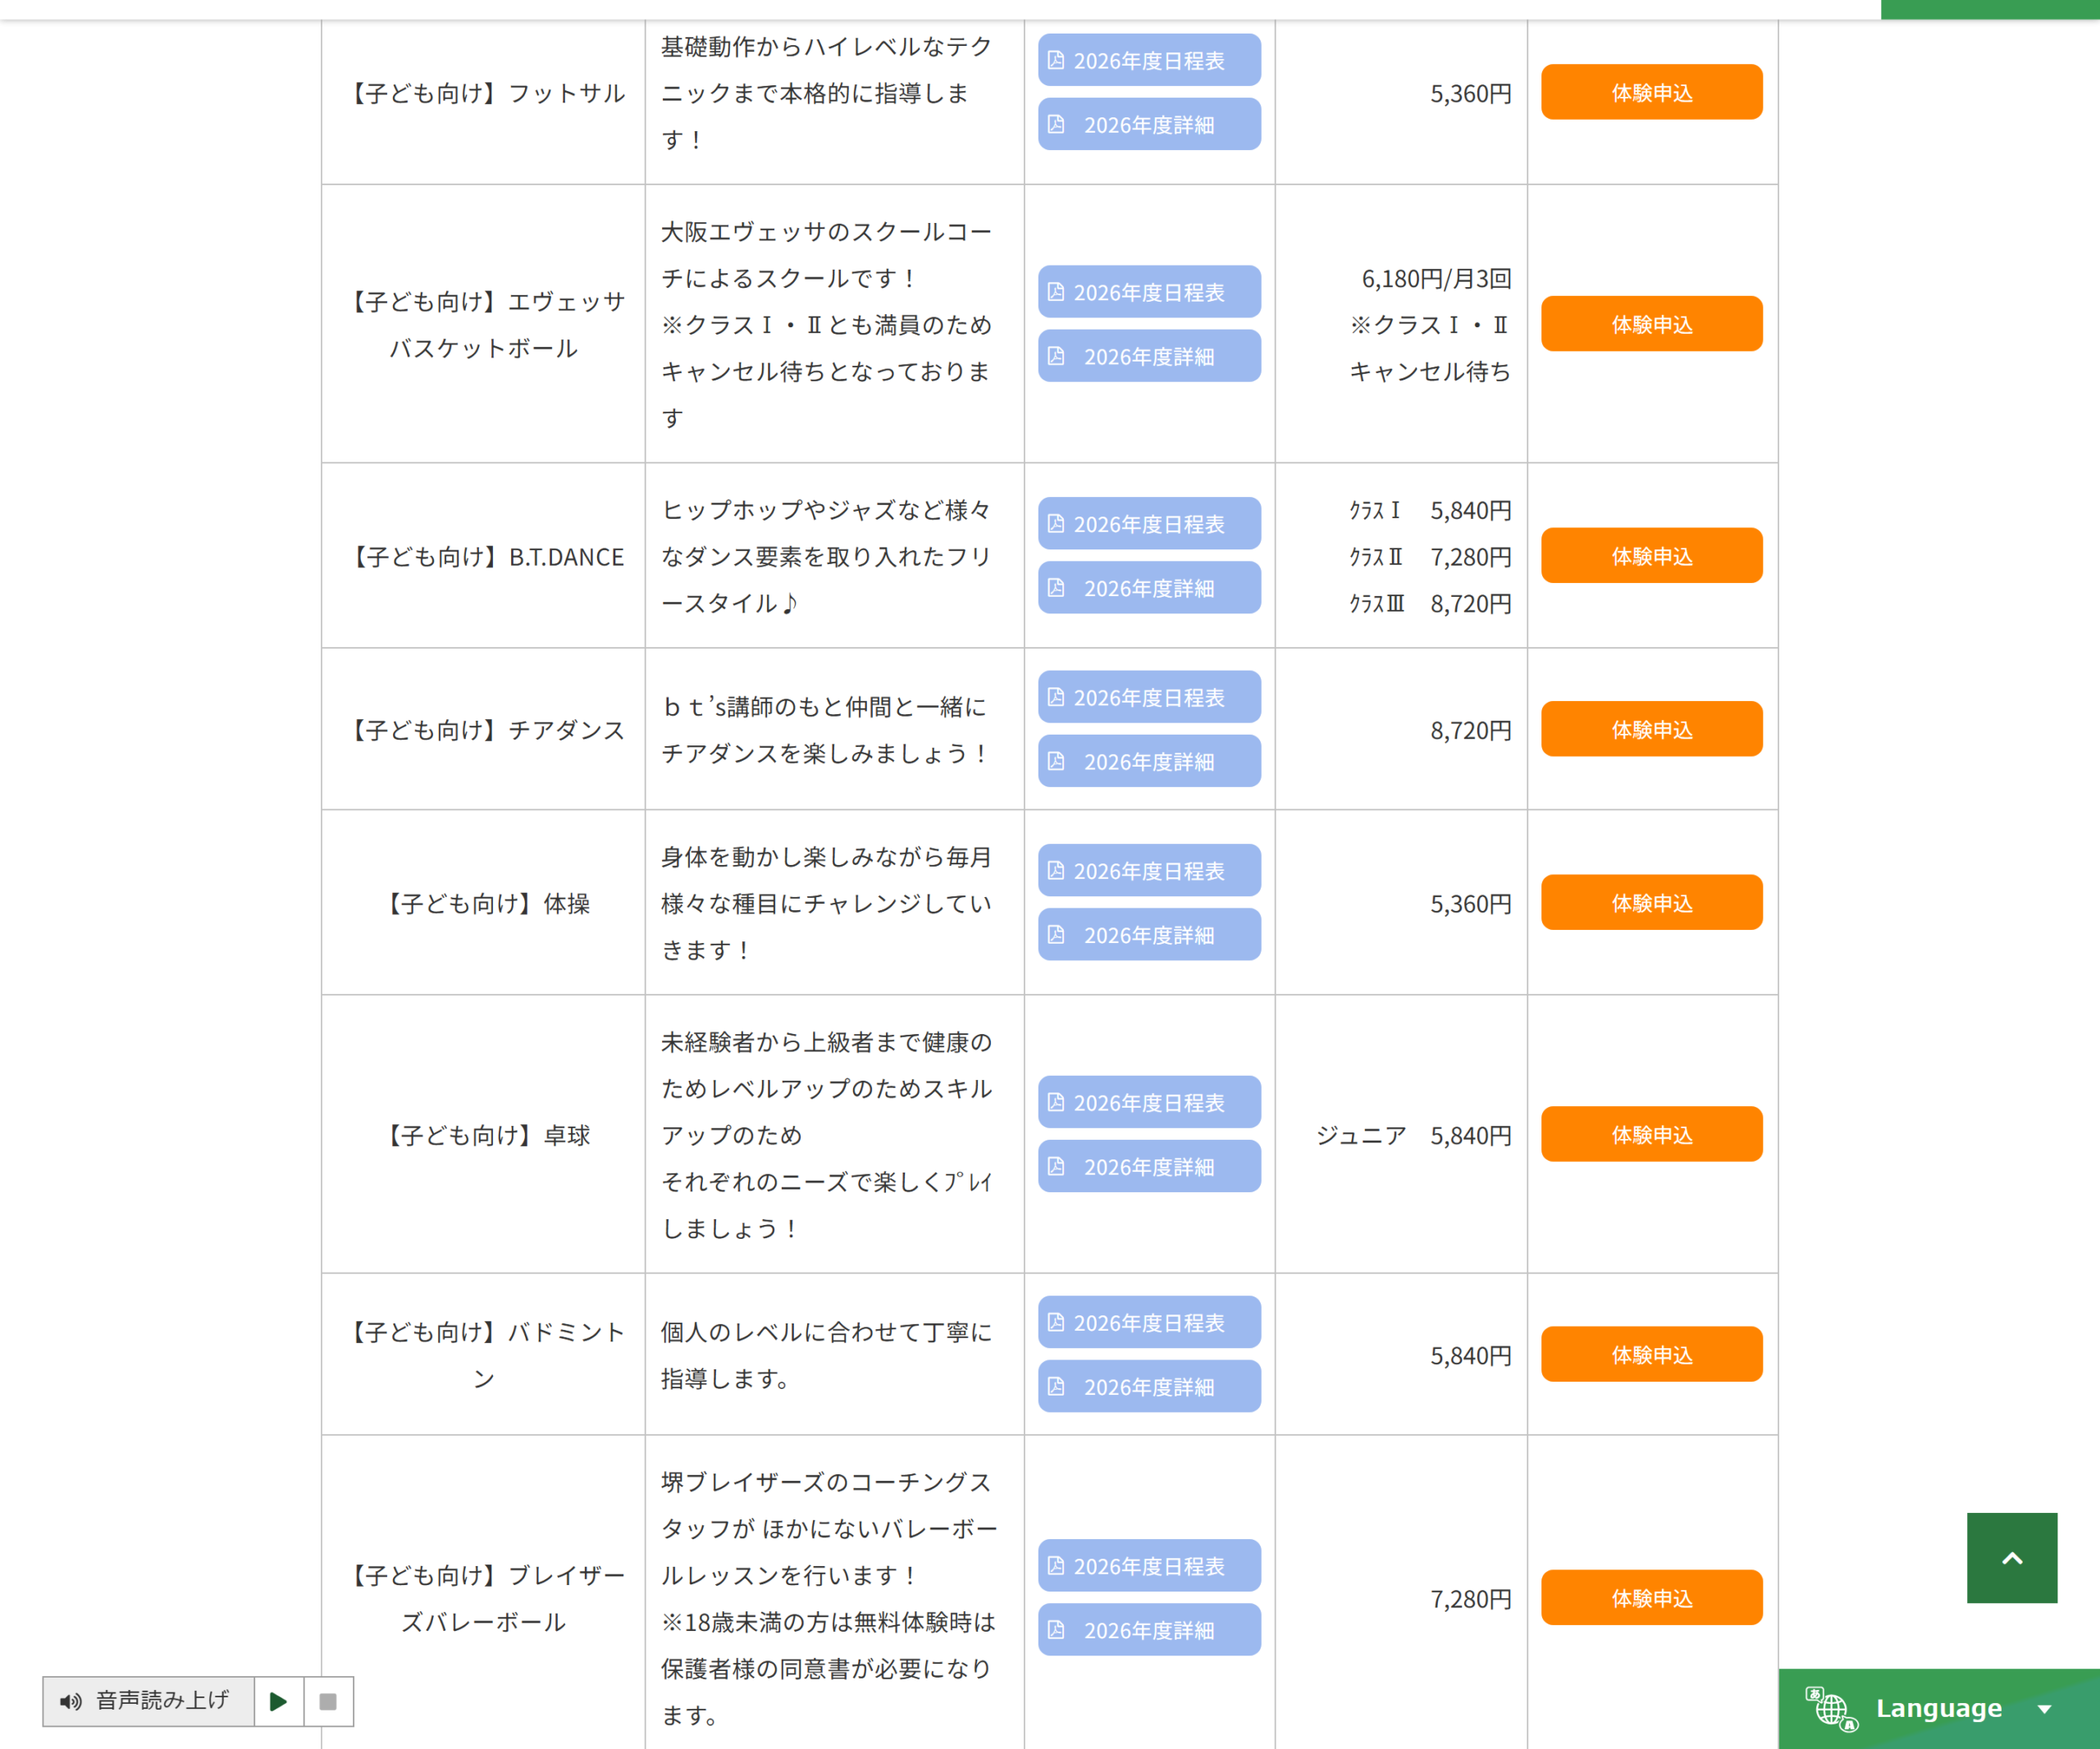Click 体験申込 for ブレイザーズバレーボール

point(1651,1597)
